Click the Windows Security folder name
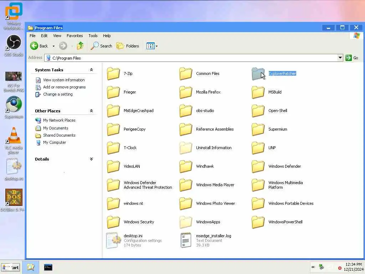 tap(139, 222)
